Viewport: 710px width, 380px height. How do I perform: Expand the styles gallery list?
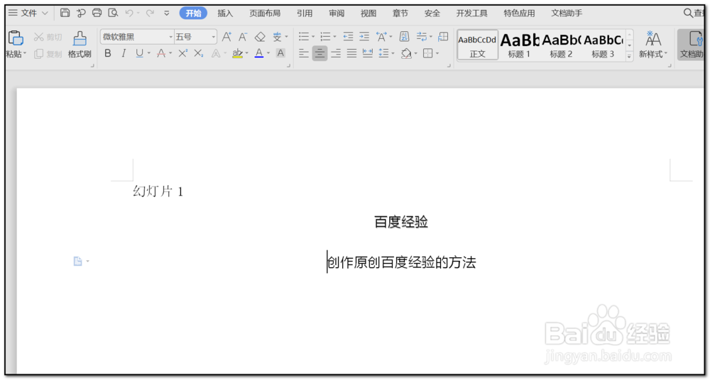point(629,57)
